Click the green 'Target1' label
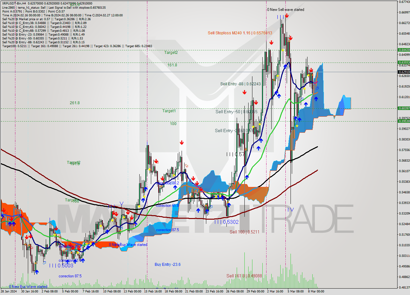This screenshot has width=410, height=295. [169, 111]
